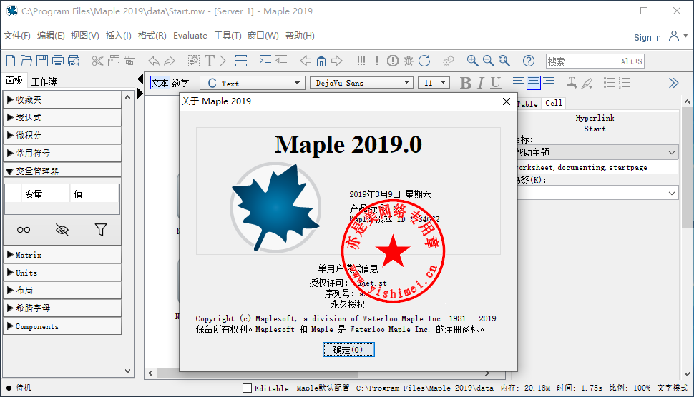Interrupt computation with circled exclamation icon
This screenshot has height=397, width=694.
coord(393,61)
